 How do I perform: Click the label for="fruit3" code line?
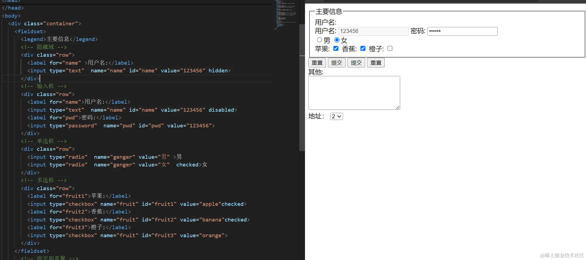tap(79, 227)
